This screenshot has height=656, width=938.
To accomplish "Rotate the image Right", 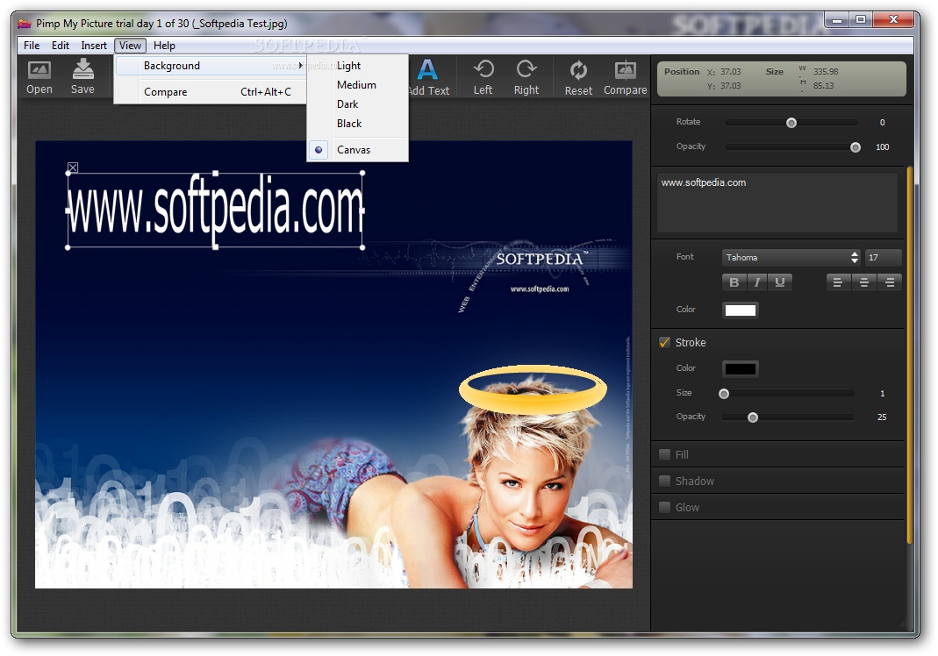I will tap(526, 78).
